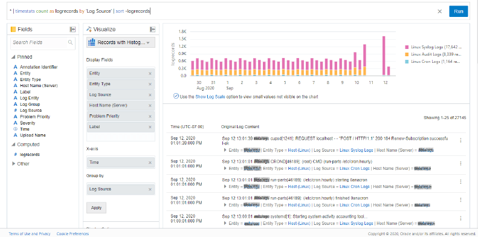This screenshot has height=237, width=478.
Task: Click Linux Cron Logs link in CROND record
Action: 355,168
